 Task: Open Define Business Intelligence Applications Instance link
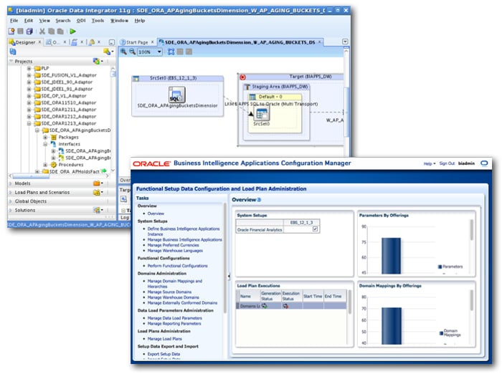click(184, 231)
